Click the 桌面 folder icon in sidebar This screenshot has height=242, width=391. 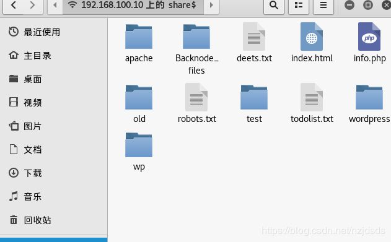click(x=14, y=79)
